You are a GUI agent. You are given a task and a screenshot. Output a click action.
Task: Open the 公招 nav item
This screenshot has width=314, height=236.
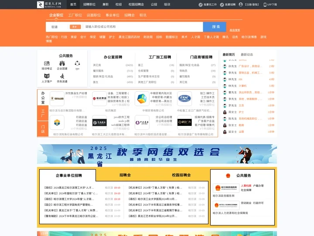[x=154, y=4]
